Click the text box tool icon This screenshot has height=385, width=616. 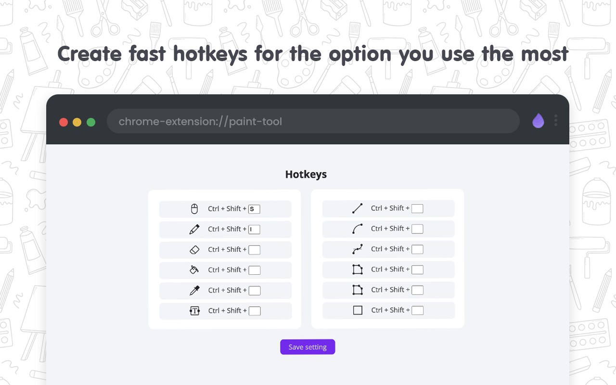(x=194, y=311)
